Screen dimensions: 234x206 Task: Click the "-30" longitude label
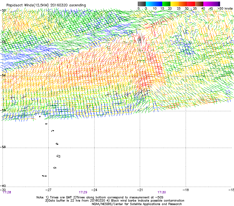pos(3,190)
